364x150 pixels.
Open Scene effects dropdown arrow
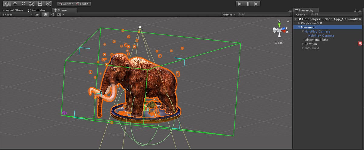pos(64,15)
